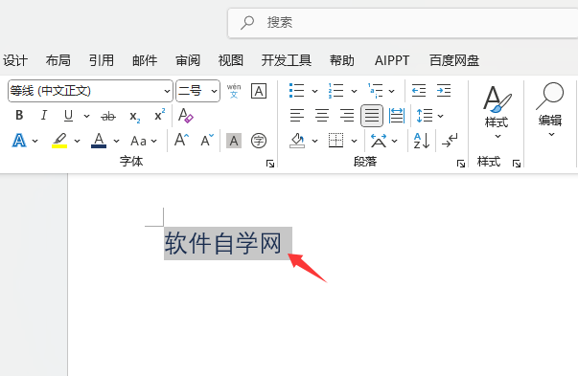Open font size 二号 combo box
Viewport: 578px width, 376px height.
[x=198, y=91]
